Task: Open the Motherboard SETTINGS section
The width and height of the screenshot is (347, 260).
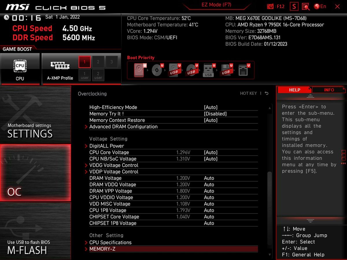Action: coord(35,115)
